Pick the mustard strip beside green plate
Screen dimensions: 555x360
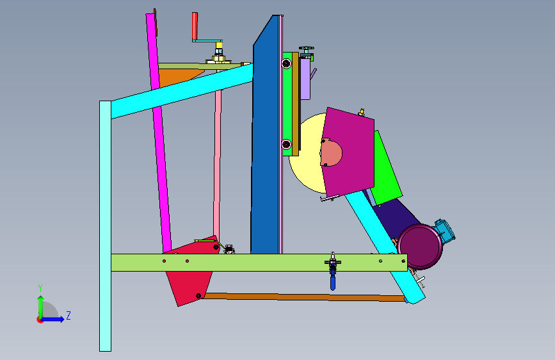296,104
